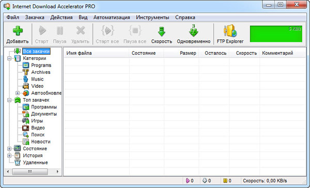Image resolution: width=310 pixels, height=188 pixels.
Task: Select the Music category icon
Action: (26, 79)
